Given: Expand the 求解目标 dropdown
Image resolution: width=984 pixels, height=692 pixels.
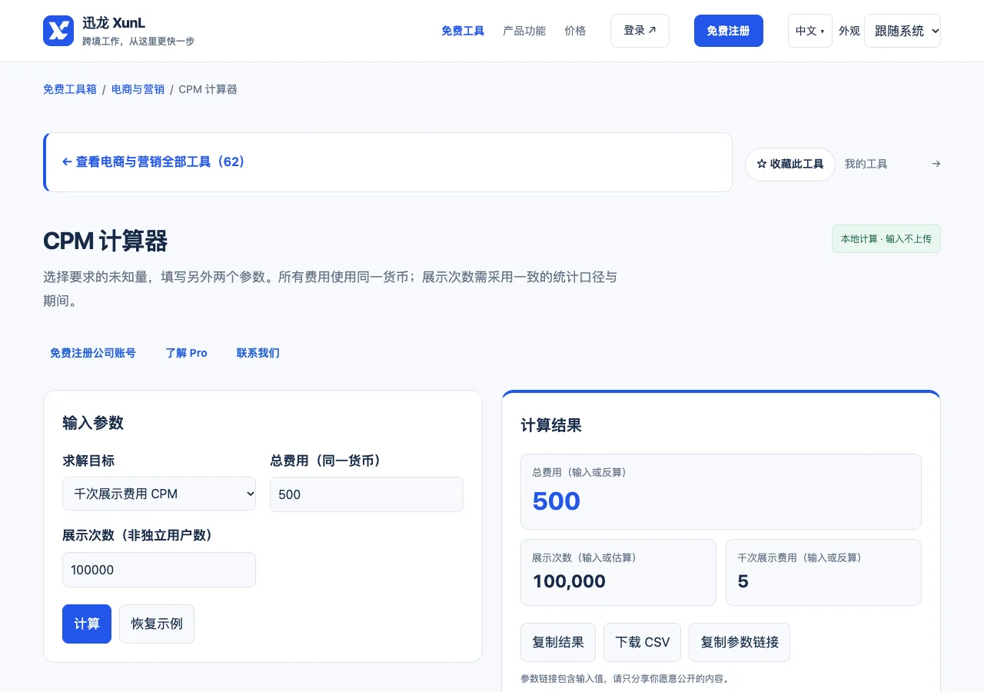Looking at the screenshot, I should 159,494.
